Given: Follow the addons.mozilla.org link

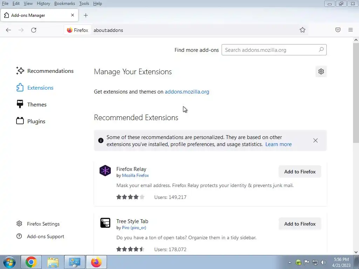Looking at the screenshot, I should coord(187,92).
